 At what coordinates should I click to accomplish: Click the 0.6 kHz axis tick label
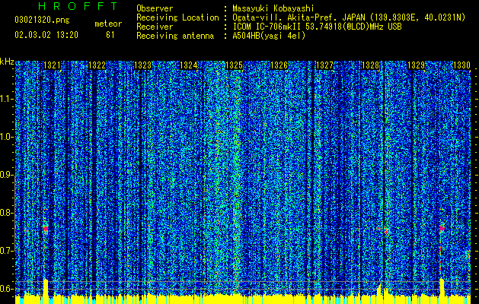pyautogui.click(x=7, y=289)
